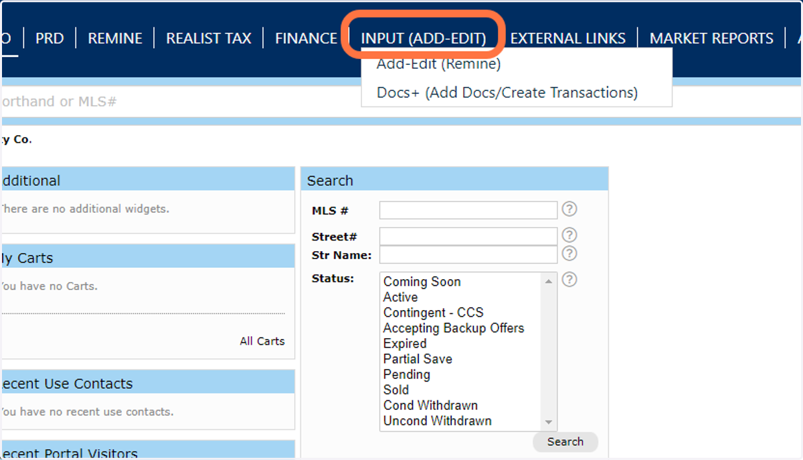Select Cond Withdrawn status
The width and height of the screenshot is (803, 460).
(430, 405)
